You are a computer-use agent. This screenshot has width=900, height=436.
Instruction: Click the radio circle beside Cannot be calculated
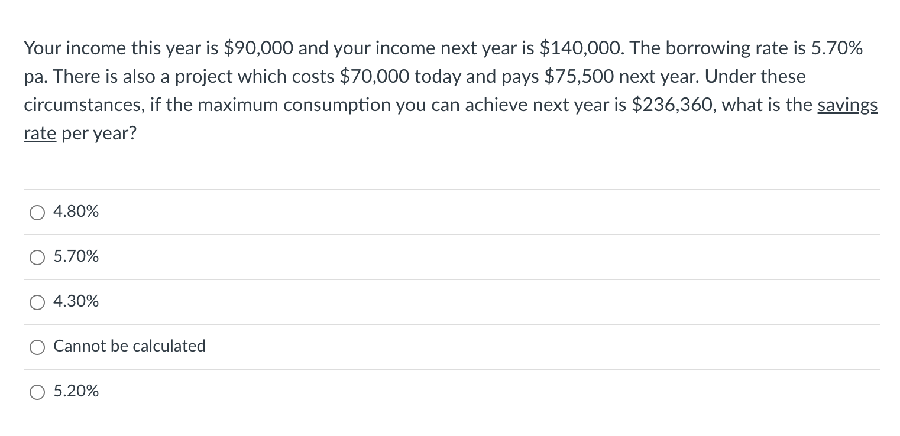37,347
